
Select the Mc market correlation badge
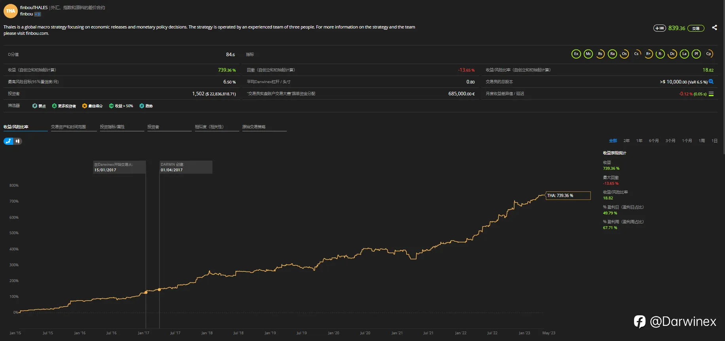point(588,54)
